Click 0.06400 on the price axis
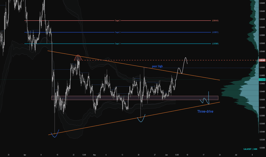 coord(262,11)
